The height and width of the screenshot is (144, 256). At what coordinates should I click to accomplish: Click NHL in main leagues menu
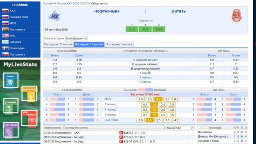[12, 36]
